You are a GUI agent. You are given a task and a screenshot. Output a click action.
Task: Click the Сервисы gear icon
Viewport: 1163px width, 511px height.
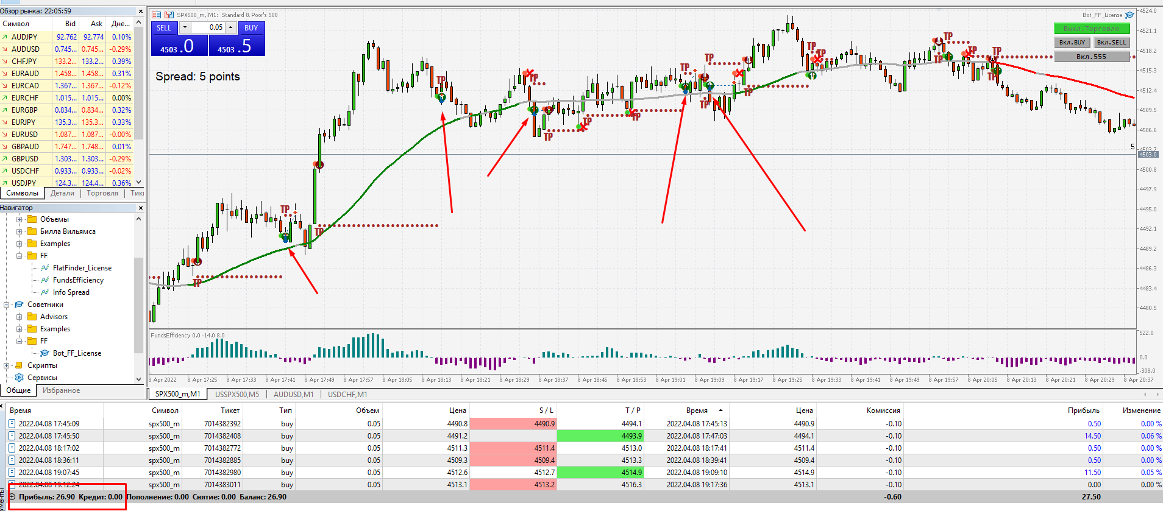(x=19, y=378)
